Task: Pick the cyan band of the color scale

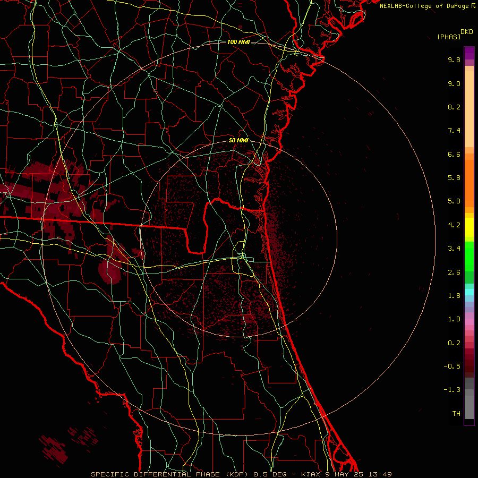Action: click(x=469, y=292)
